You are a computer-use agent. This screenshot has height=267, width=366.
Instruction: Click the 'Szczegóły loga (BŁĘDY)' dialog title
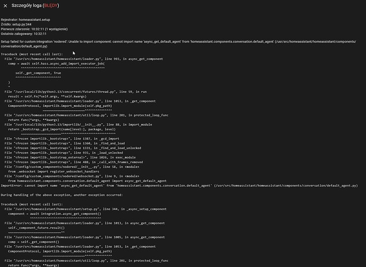35,5
